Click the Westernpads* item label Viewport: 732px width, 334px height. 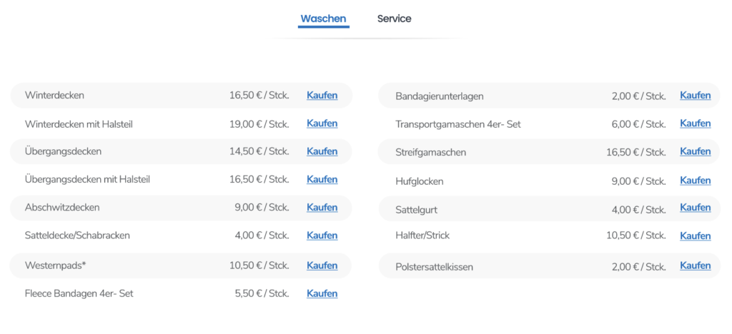coord(55,265)
